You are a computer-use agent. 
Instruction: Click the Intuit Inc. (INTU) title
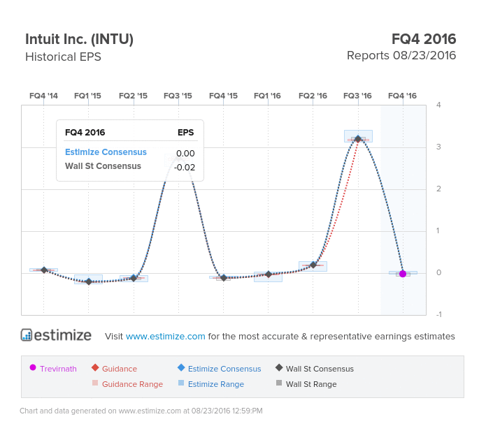[x=80, y=39]
